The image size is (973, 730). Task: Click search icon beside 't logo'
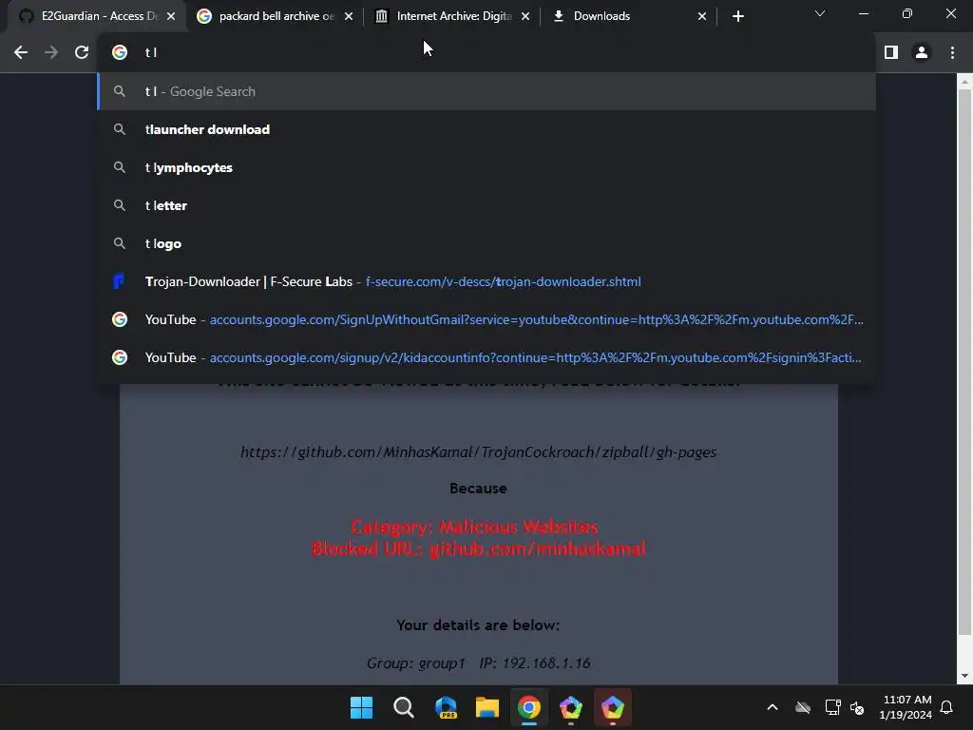pos(120,243)
